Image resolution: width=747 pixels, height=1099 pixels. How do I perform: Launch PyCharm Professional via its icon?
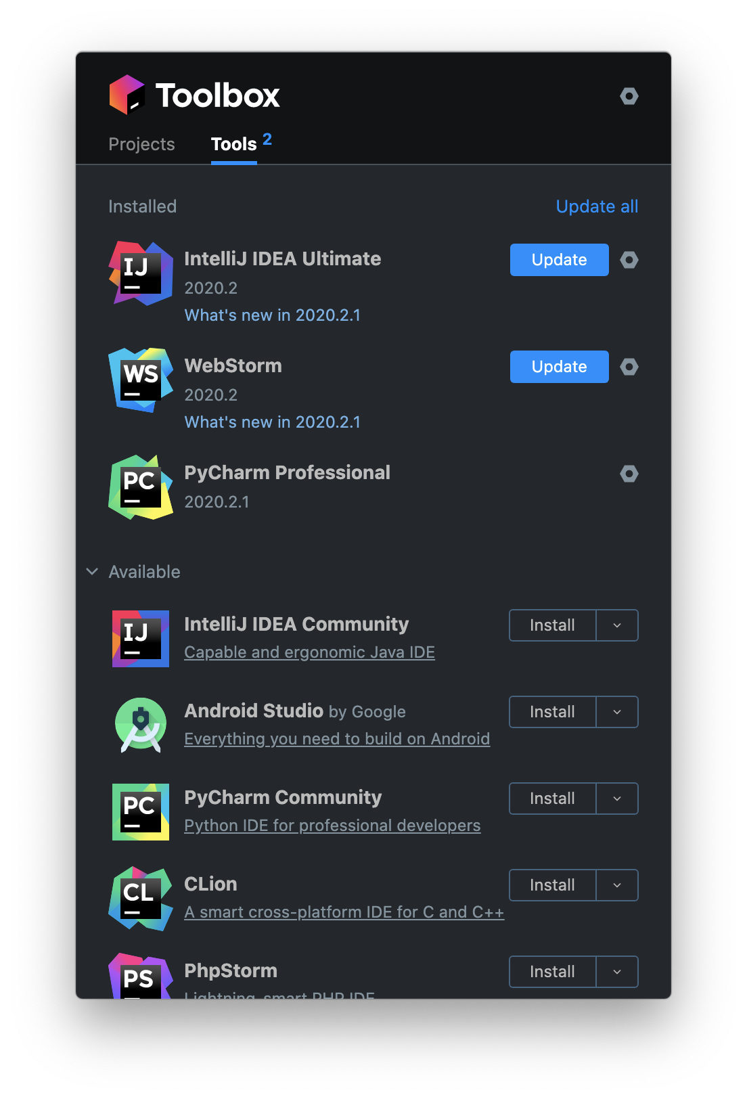[x=141, y=487]
